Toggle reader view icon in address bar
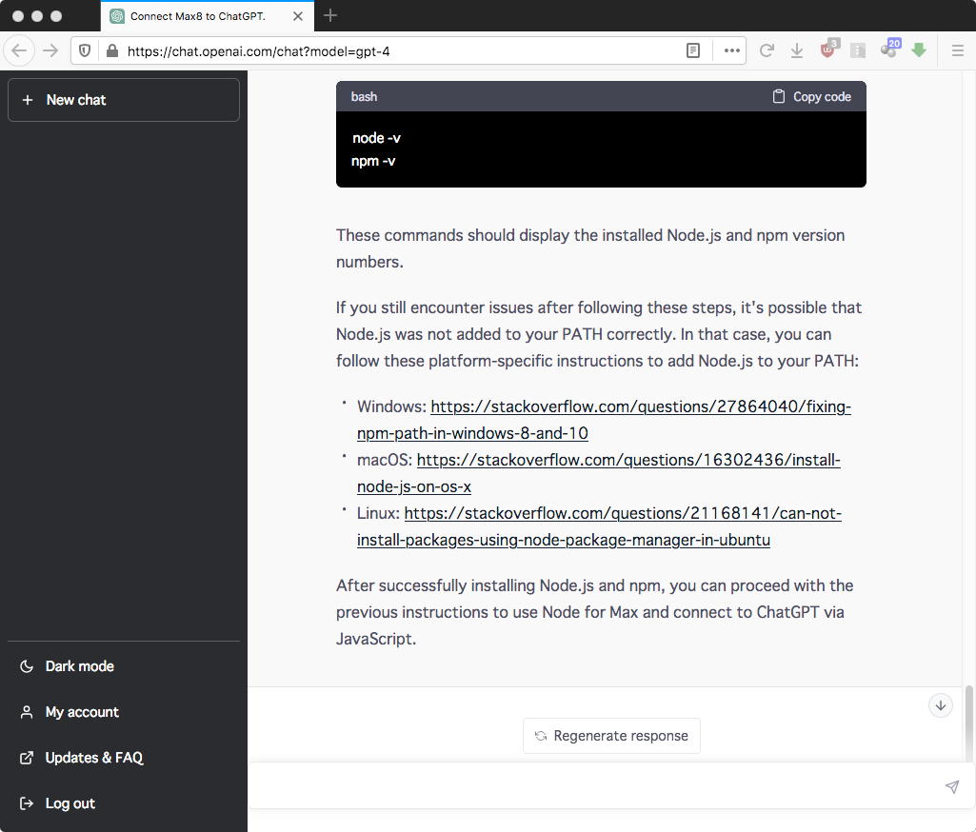The width and height of the screenshot is (976, 832). click(693, 51)
